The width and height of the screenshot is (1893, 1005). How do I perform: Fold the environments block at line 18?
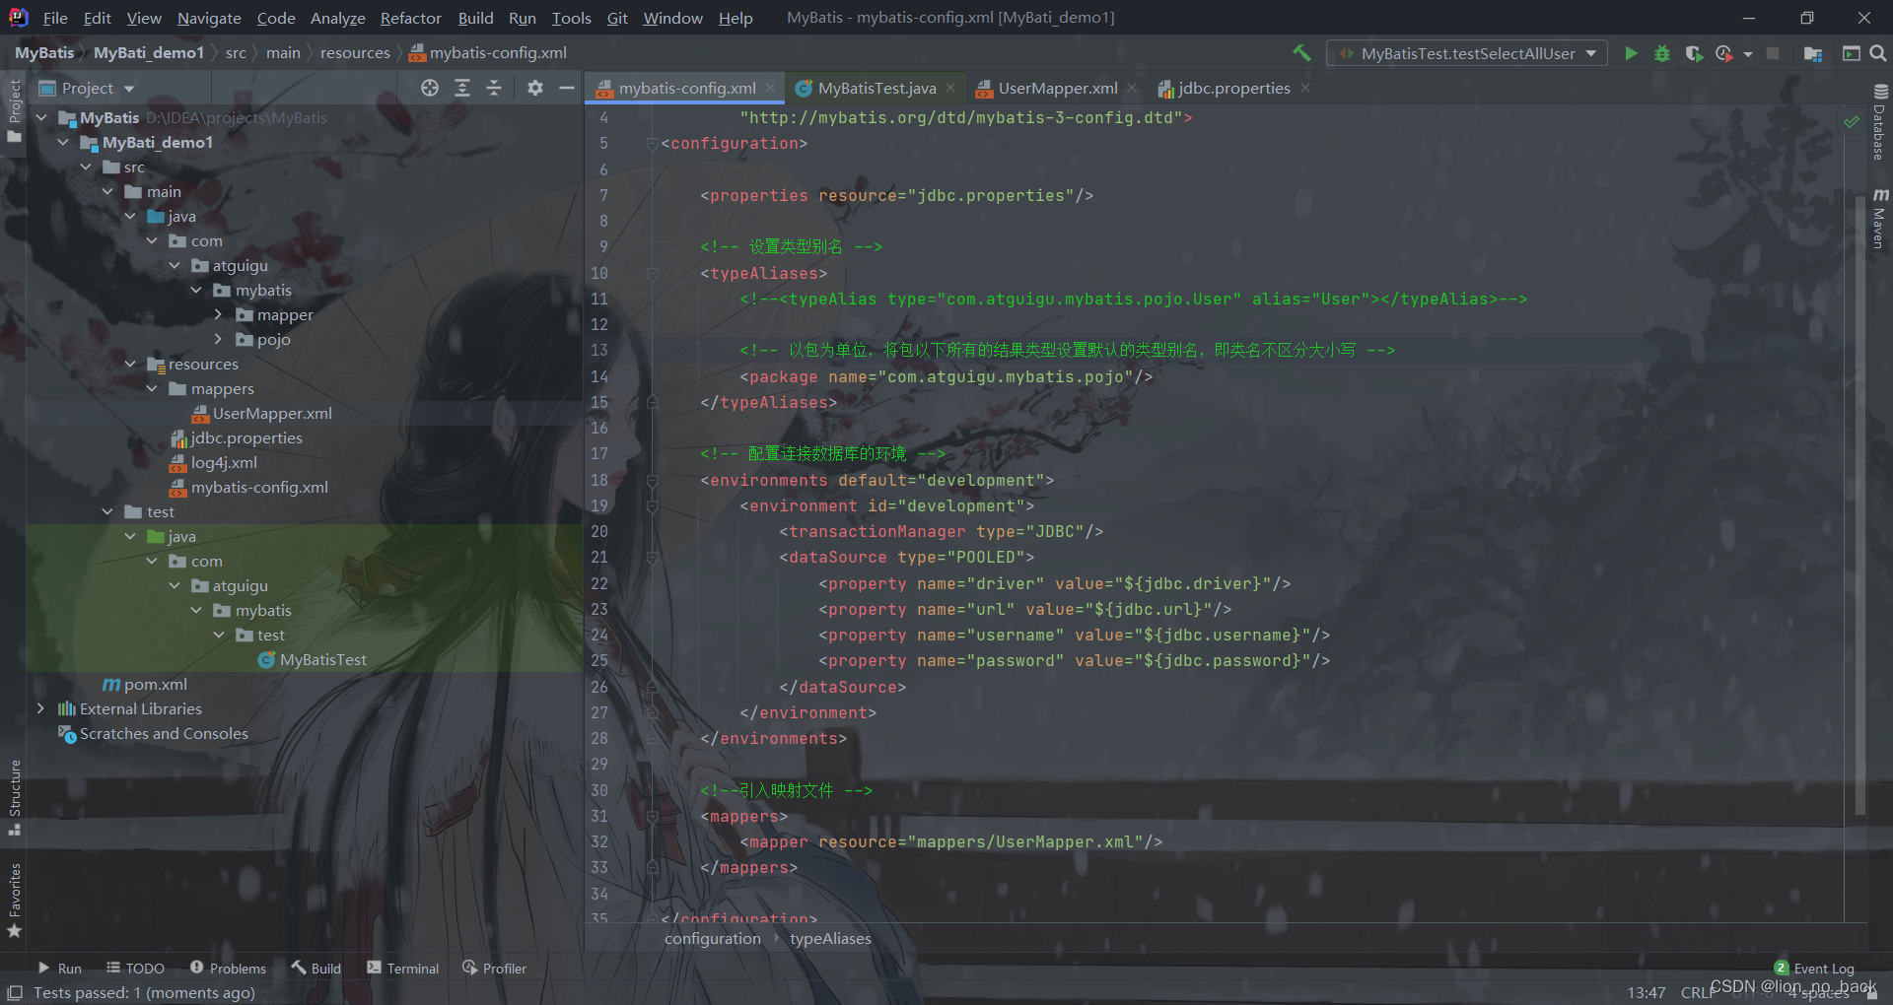tap(652, 481)
